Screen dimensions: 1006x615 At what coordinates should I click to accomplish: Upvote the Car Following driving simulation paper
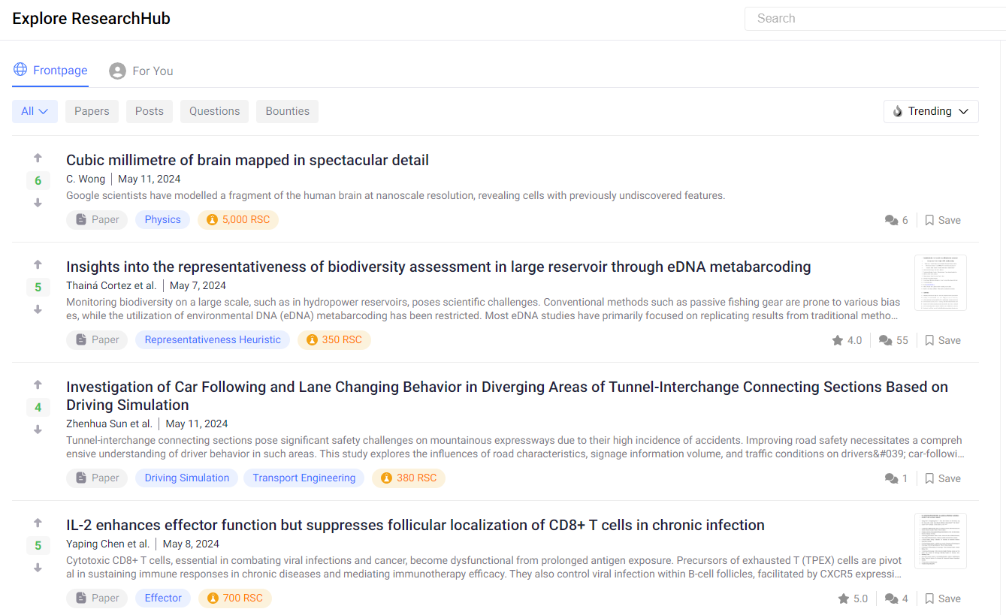(x=38, y=385)
